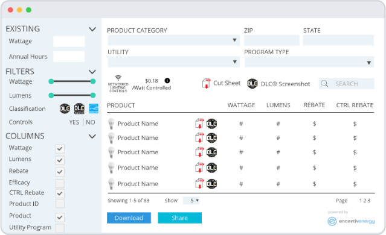Open the Show rows-per-page dropdown

point(191,201)
